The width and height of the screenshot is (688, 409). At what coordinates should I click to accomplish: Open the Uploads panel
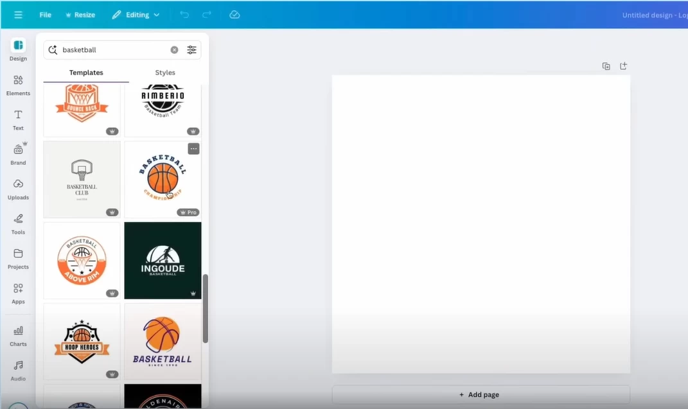coord(18,188)
